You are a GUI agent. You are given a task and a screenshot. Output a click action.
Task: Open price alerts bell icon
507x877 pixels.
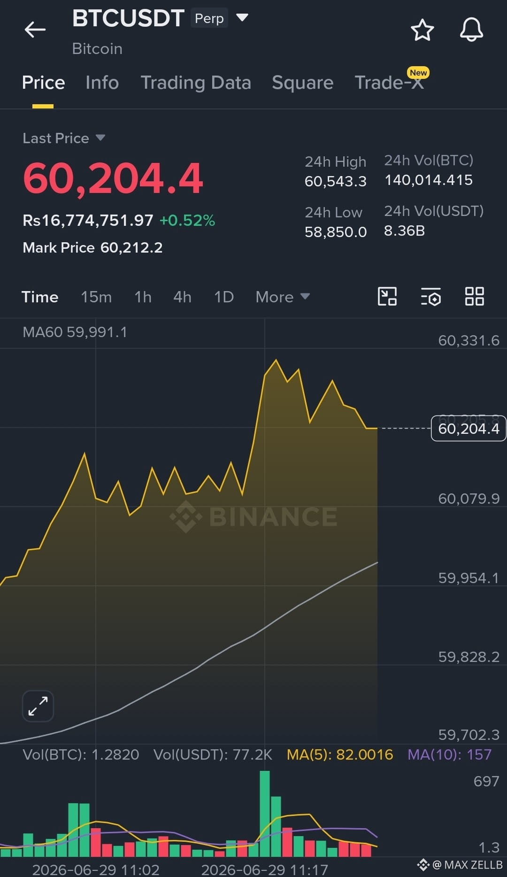click(x=471, y=30)
